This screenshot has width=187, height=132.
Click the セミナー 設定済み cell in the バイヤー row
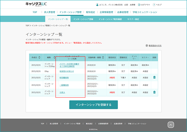point(146,65)
